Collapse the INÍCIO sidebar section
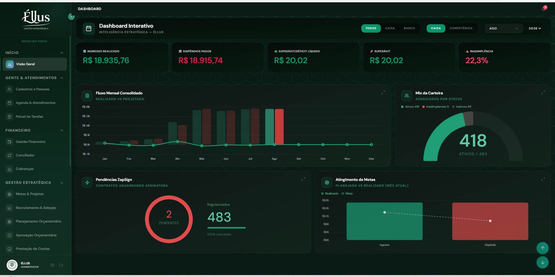This screenshot has height=277, width=555. click(x=34, y=53)
